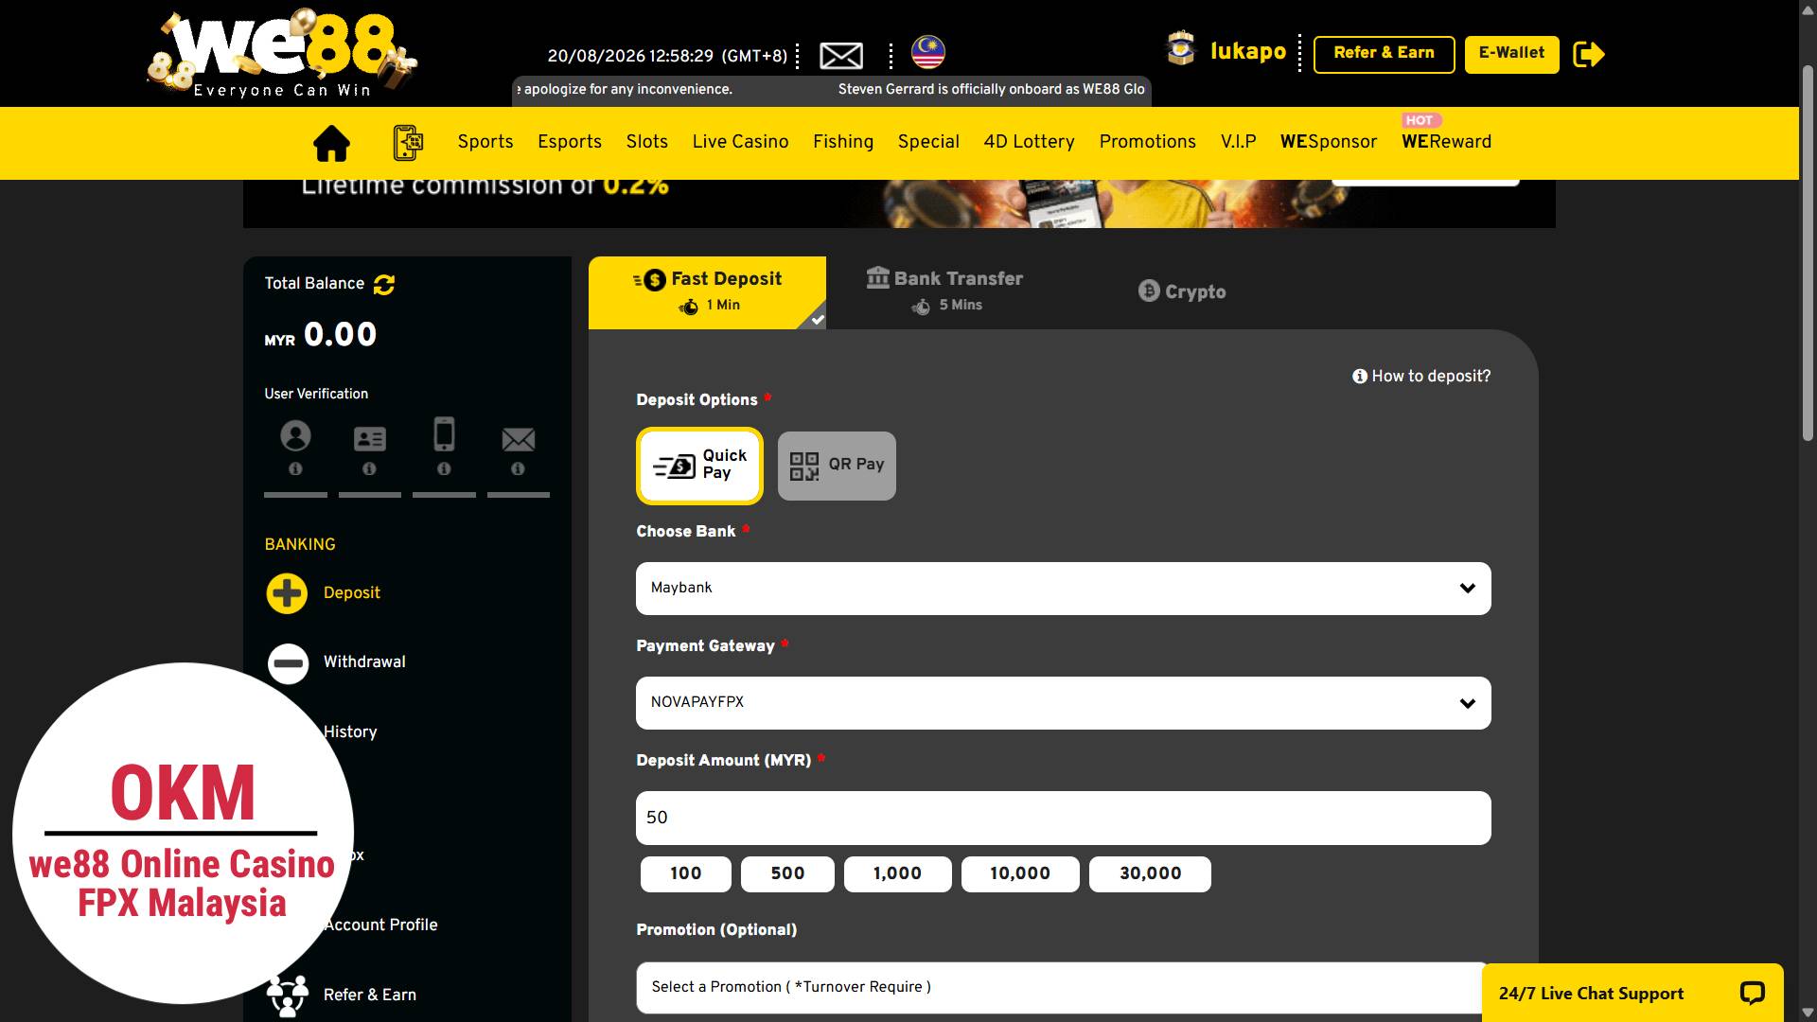This screenshot has height=1022, width=1817.
Task: Open the Sports menu
Action: [x=485, y=142]
